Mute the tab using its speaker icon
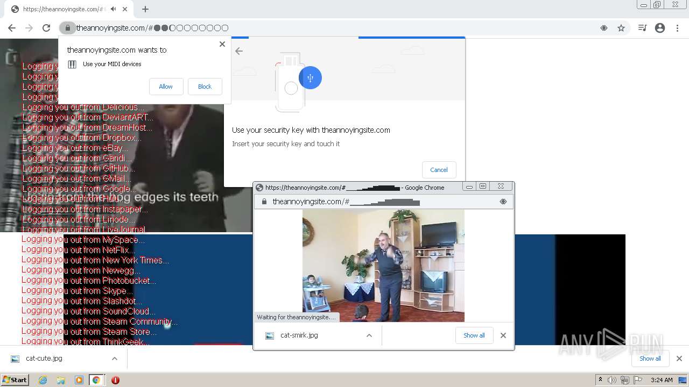Screen dimensions: 689x387 click(x=113, y=9)
